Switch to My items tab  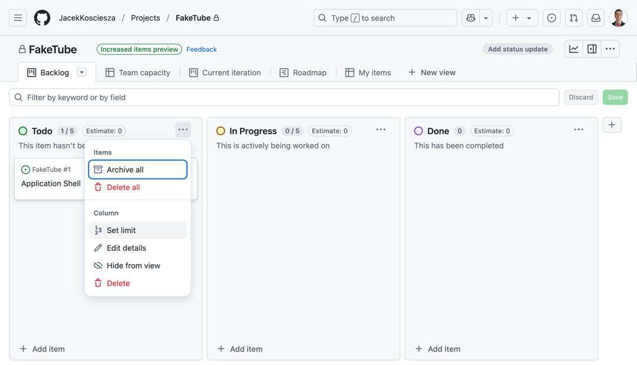(x=368, y=72)
